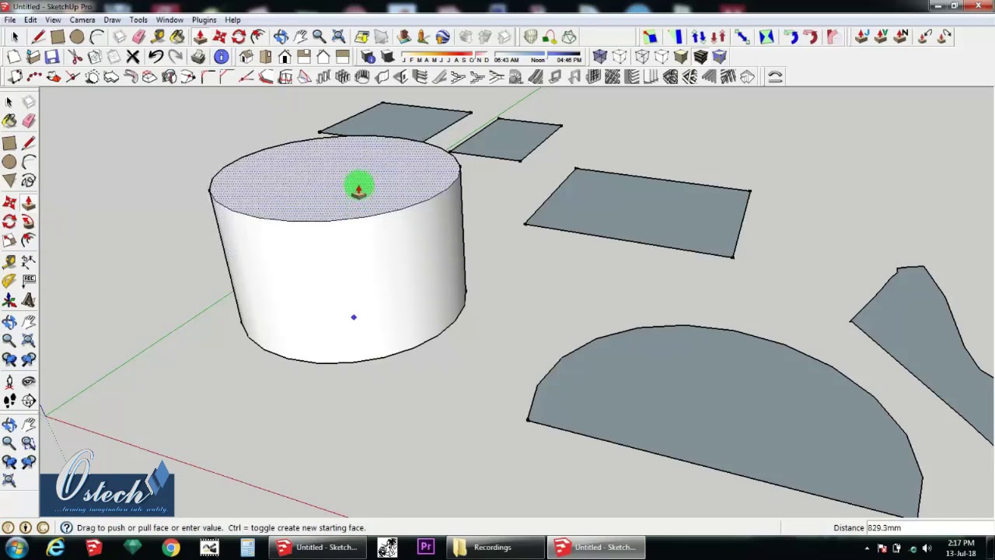Select the 3D Text tool
Screen dimensions: 995x560
[x=29, y=300]
